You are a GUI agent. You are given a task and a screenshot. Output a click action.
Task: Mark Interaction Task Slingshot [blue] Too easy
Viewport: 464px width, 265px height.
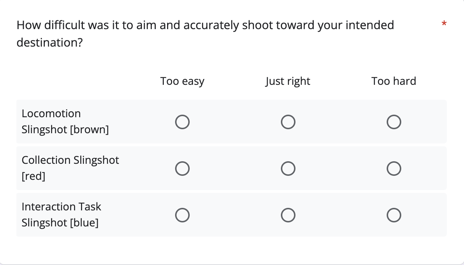(x=182, y=215)
